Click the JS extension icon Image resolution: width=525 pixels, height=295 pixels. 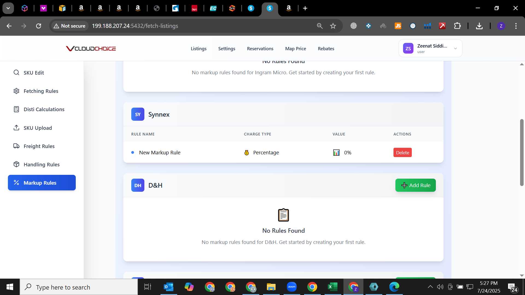pos(398,26)
